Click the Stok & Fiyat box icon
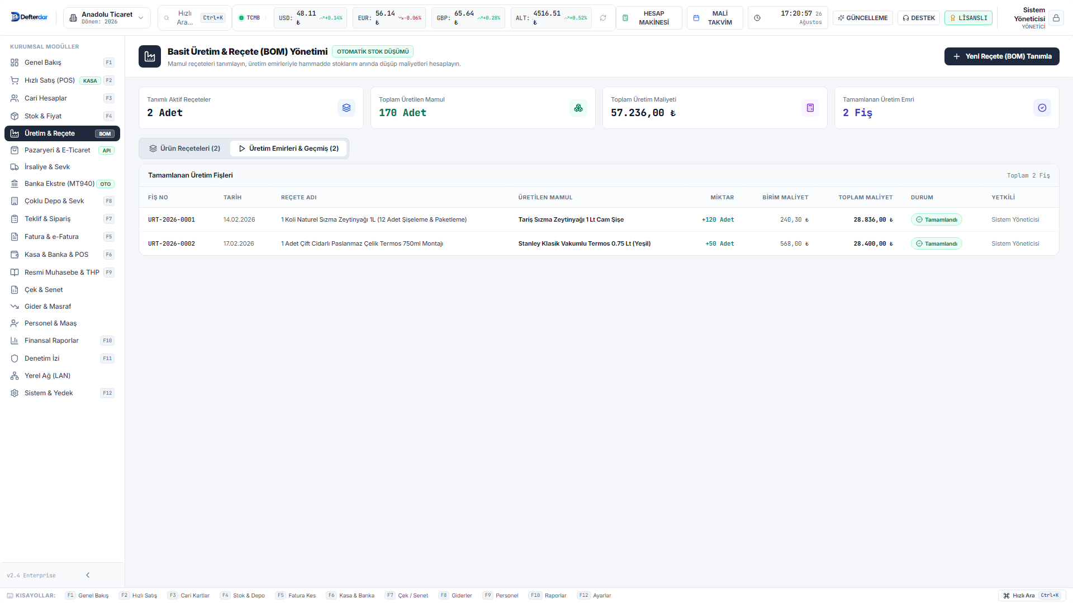The image size is (1073, 603). [15, 116]
